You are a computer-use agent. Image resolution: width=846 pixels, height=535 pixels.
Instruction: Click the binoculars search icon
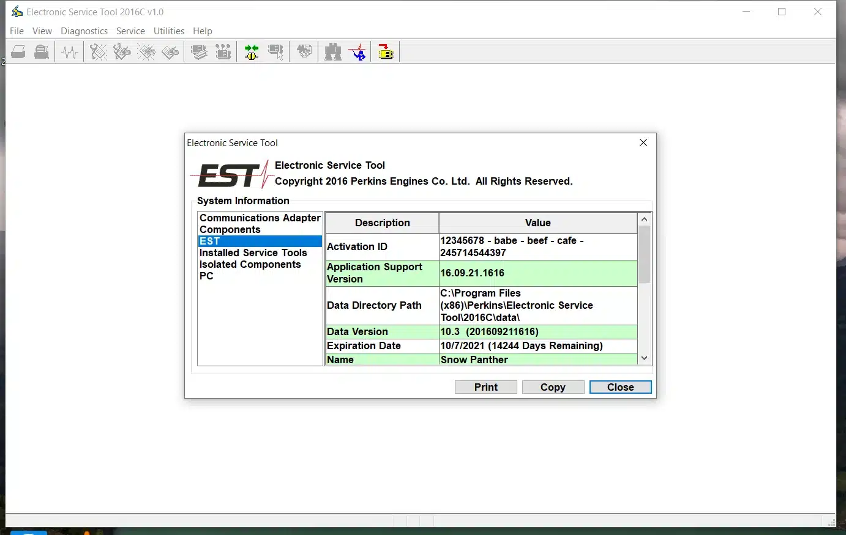[x=333, y=52]
